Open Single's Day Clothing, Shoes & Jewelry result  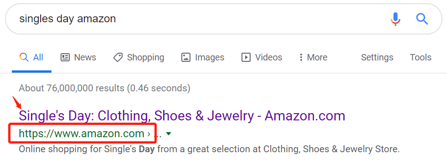(x=182, y=116)
